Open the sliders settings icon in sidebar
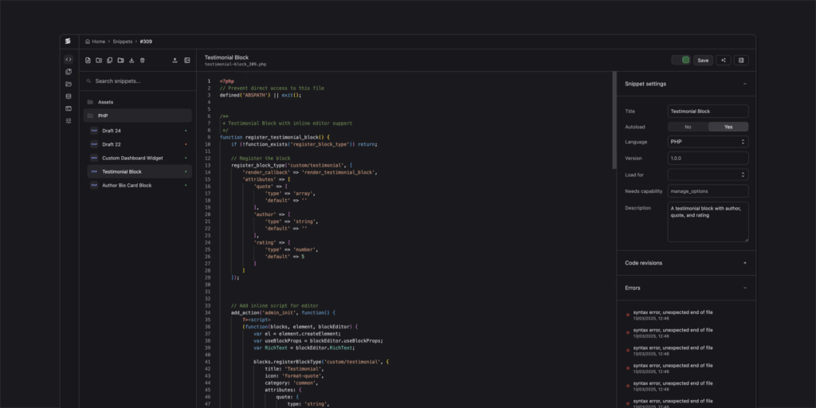This screenshot has width=816, height=408. click(x=69, y=120)
